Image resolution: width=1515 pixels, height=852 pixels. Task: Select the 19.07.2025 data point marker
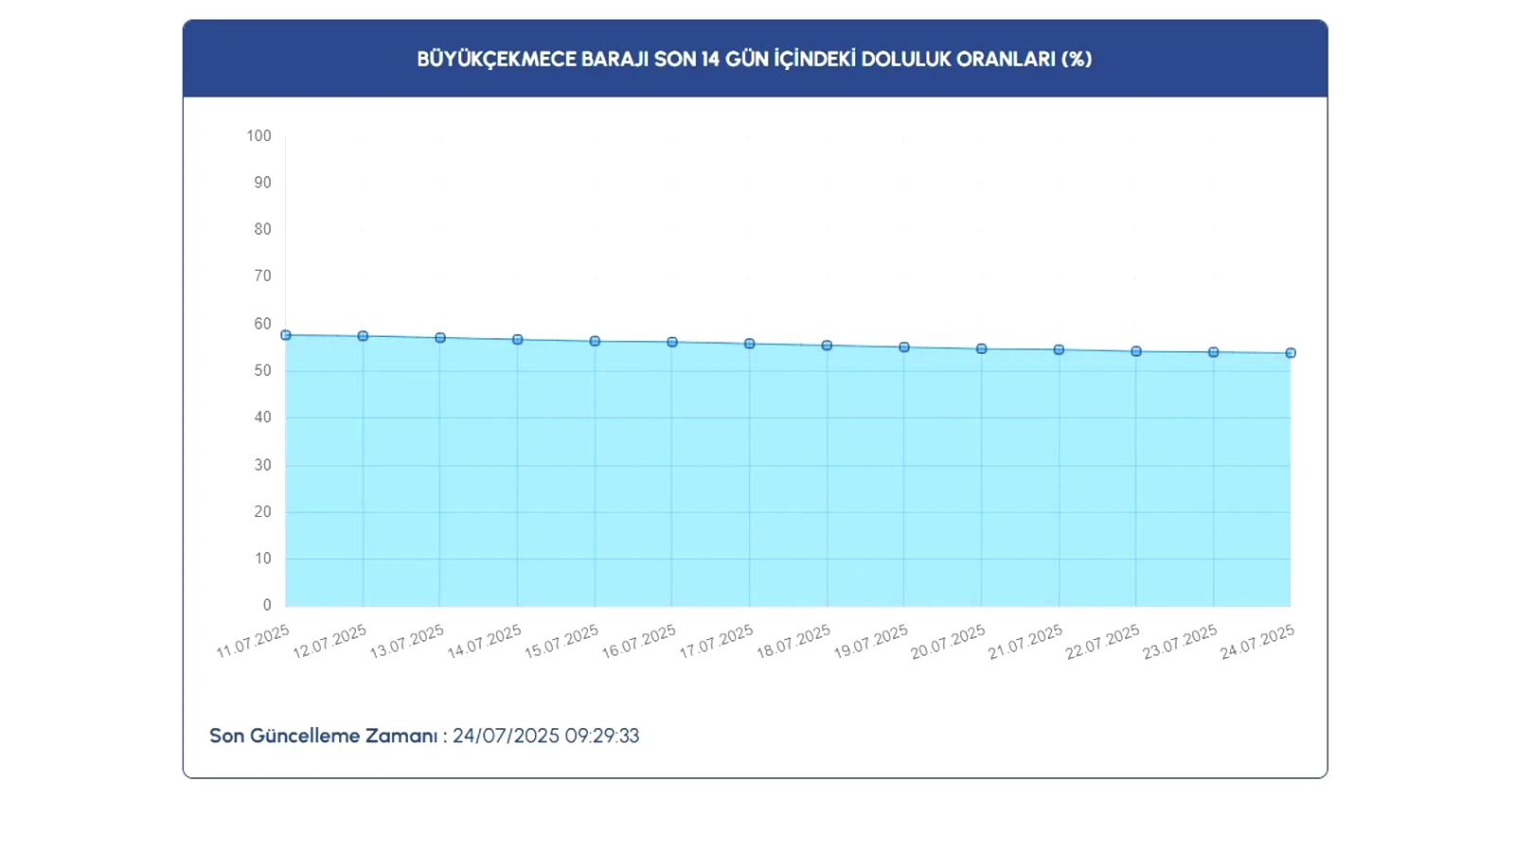904,347
